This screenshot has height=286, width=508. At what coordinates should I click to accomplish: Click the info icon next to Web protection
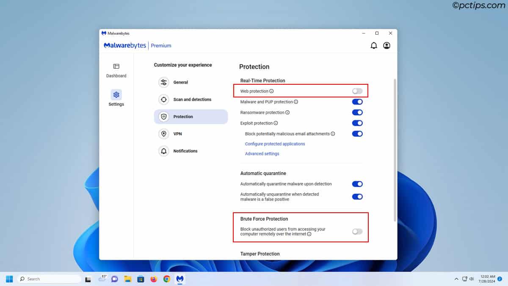coord(271,91)
